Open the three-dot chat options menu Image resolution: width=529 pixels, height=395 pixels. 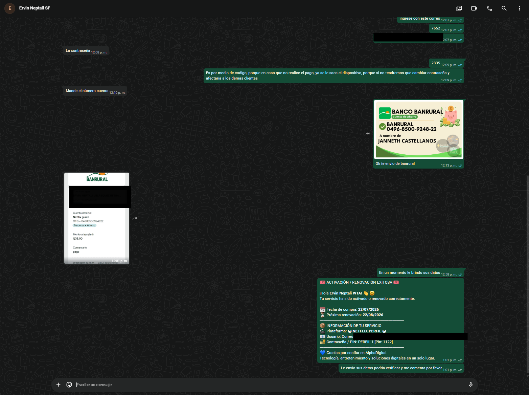519,8
